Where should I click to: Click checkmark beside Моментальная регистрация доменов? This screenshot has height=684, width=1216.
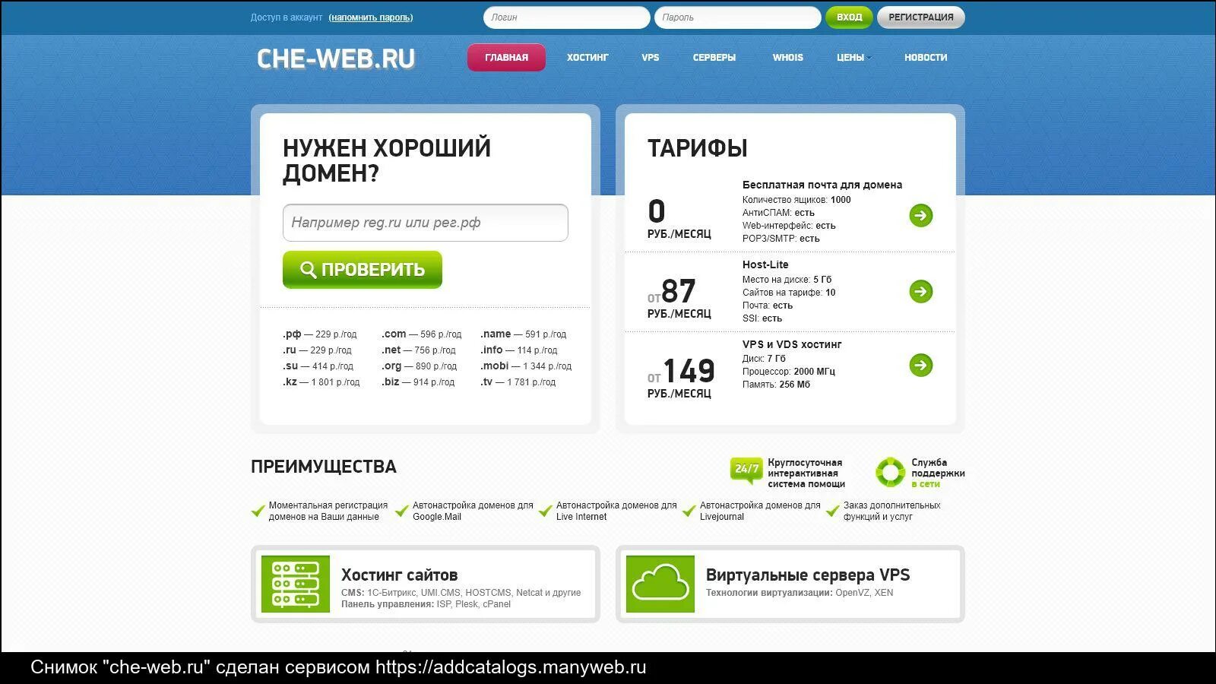click(x=258, y=511)
